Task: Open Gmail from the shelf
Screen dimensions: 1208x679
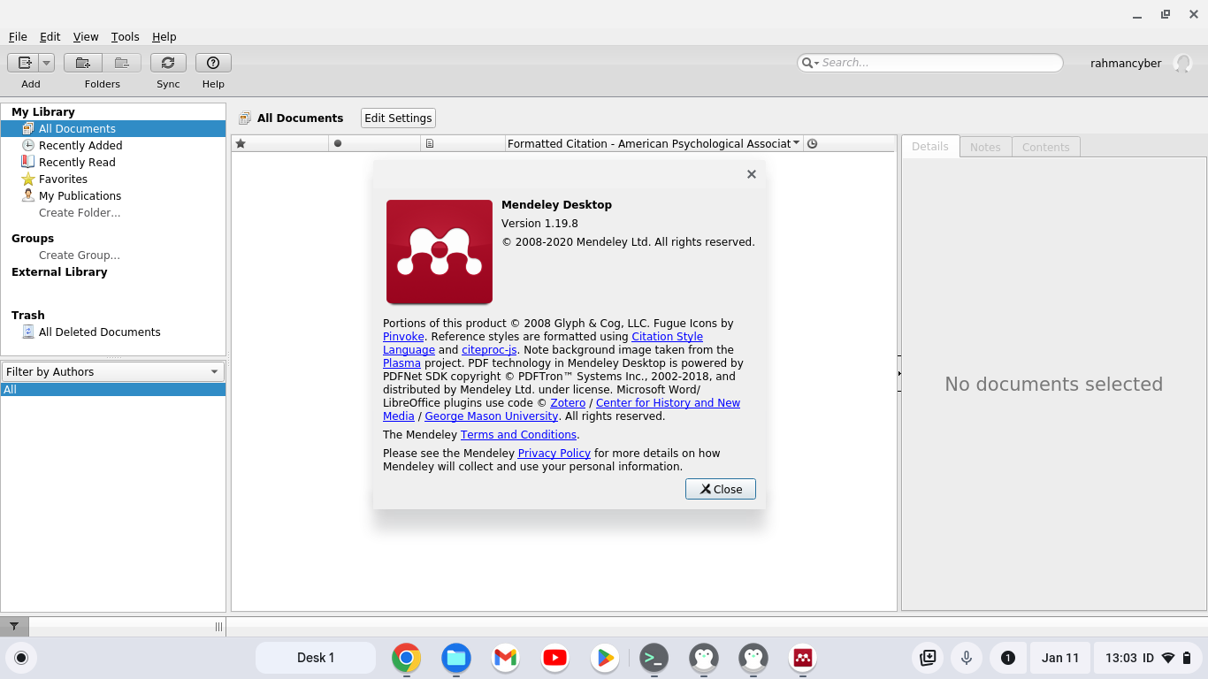Action: pos(506,658)
